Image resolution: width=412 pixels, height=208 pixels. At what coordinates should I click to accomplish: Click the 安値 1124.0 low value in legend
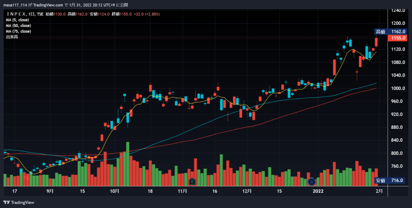(100, 14)
